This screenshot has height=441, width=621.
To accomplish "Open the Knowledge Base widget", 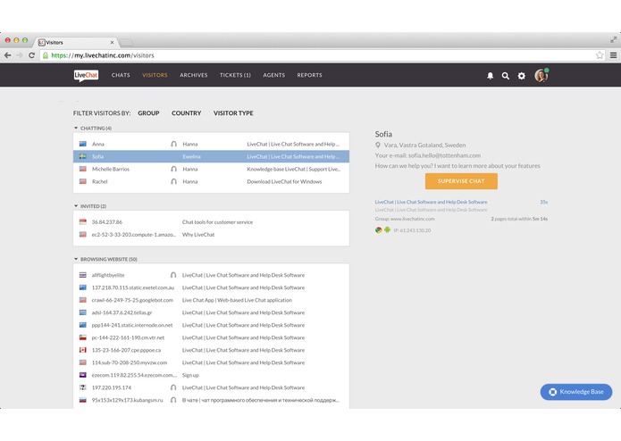I will (x=576, y=392).
